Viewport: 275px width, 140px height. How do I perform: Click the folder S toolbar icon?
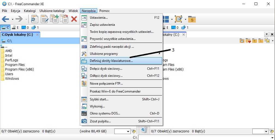point(192,19)
